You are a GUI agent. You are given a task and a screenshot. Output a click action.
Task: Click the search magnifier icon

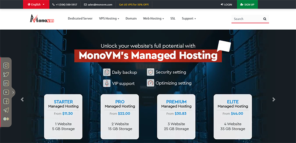pyautogui.click(x=265, y=19)
